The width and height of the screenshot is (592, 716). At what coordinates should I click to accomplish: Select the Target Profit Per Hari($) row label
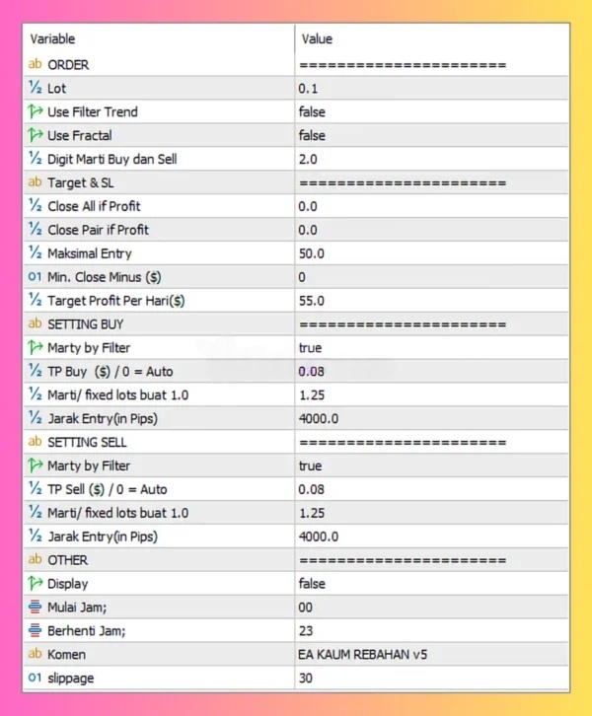(x=116, y=301)
